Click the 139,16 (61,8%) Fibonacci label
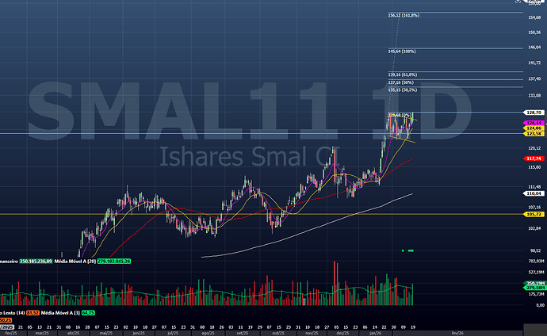 (402, 74)
